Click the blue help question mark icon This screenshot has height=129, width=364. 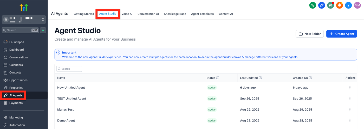click(348, 5)
